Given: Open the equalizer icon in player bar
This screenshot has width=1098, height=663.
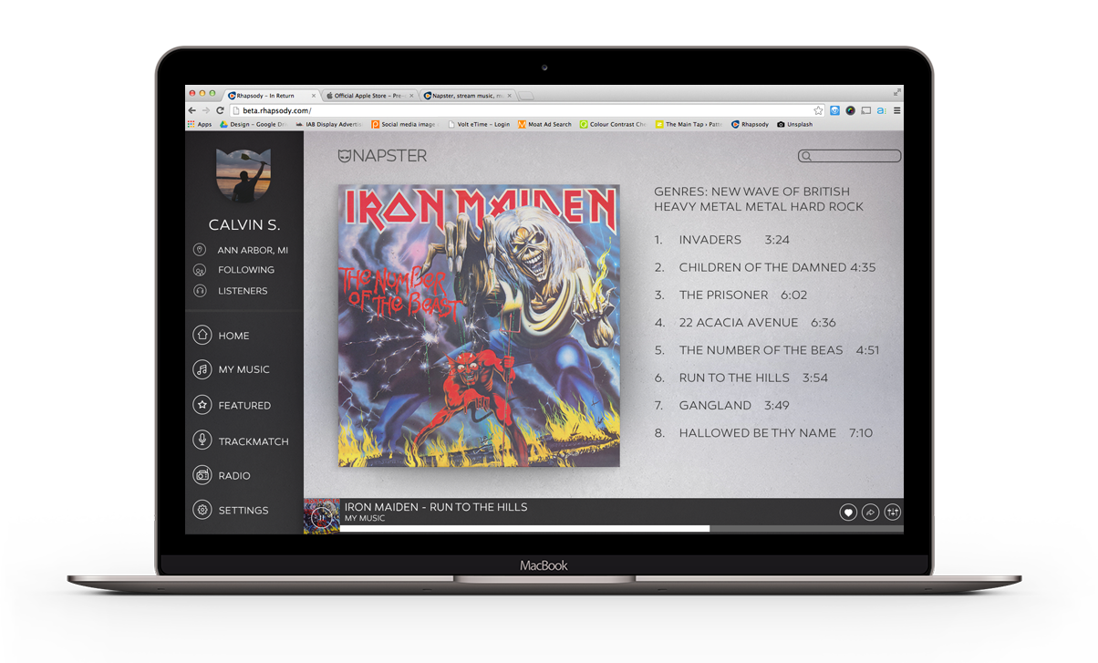Looking at the screenshot, I should (892, 513).
